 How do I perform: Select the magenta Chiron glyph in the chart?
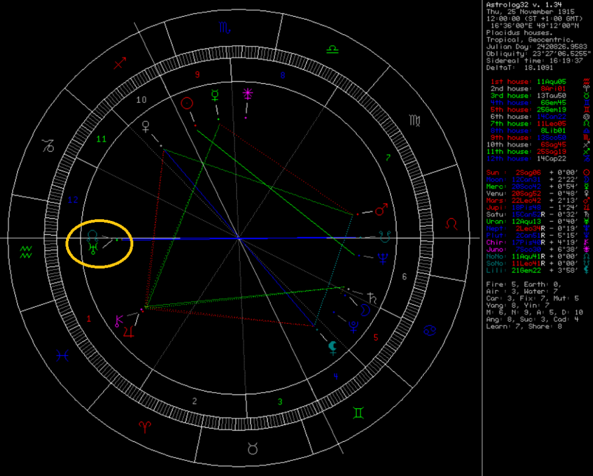(x=118, y=320)
